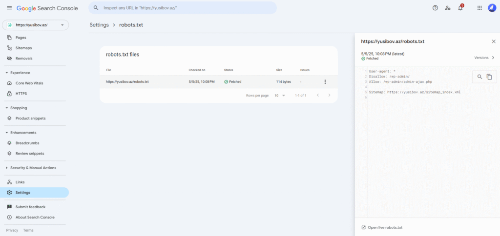Click the Sitemaps tree icon
Screen dimensions: 500x236
[x=9, y=48]
